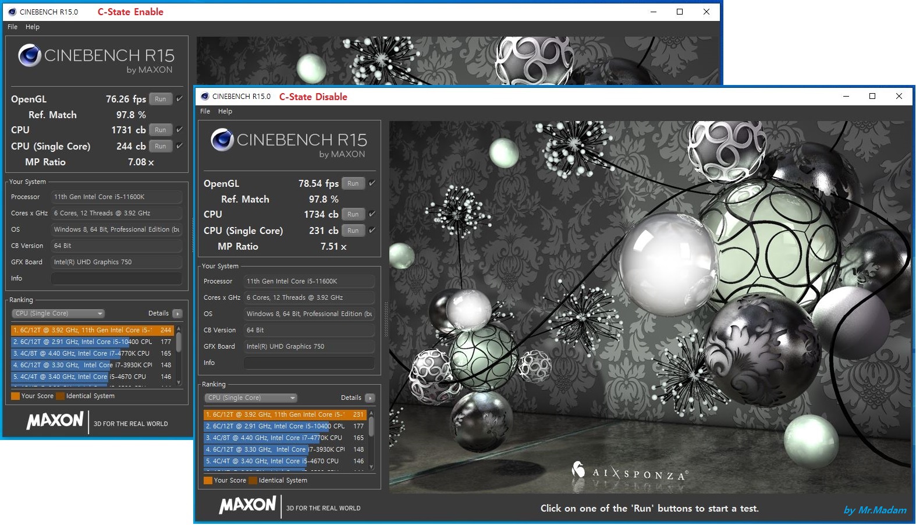Screen dimensions: 916x525
Task: Minimize the C-State Enable window
Action: (x=654, y=12)
